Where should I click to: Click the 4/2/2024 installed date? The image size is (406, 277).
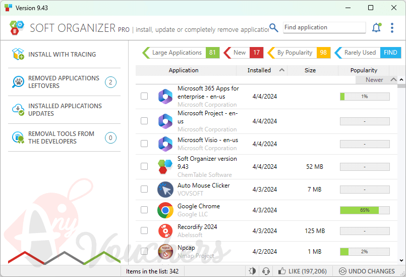pos(265,252)
